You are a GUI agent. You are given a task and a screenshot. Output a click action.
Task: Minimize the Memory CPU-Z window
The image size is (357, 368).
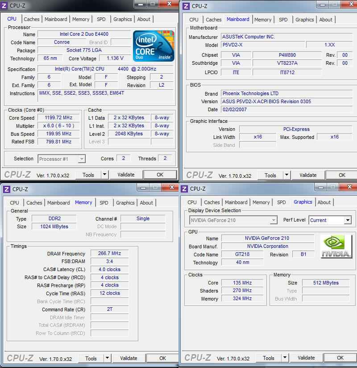click(143, 188)
